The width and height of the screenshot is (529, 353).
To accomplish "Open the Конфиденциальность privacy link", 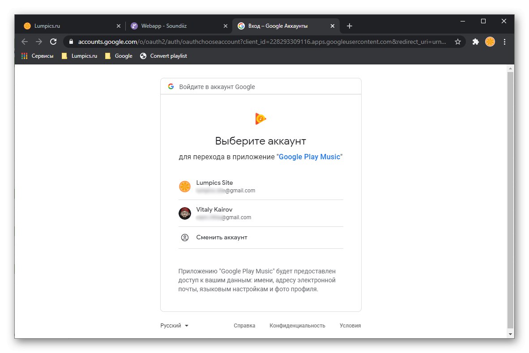I will click(297, 325).
